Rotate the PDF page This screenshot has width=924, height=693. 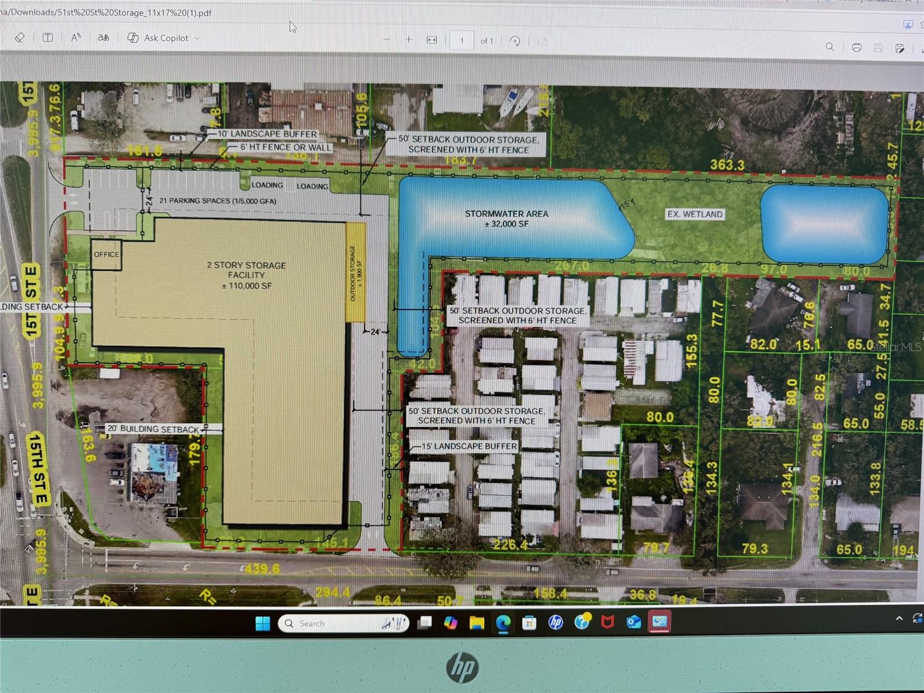click(516, 41)
